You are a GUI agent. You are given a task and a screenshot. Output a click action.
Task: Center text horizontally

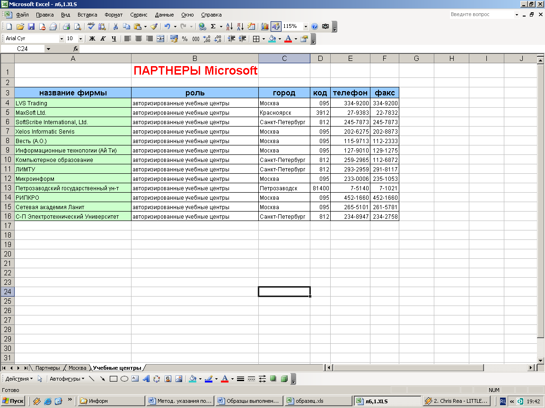[139, 39]
